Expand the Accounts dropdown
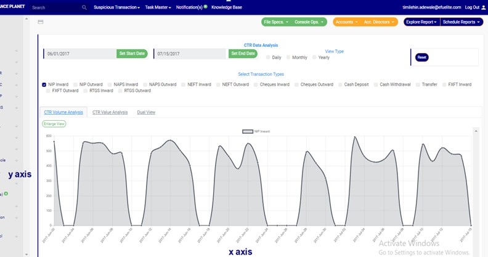This screenshot has width=488, height=257. 346,22
